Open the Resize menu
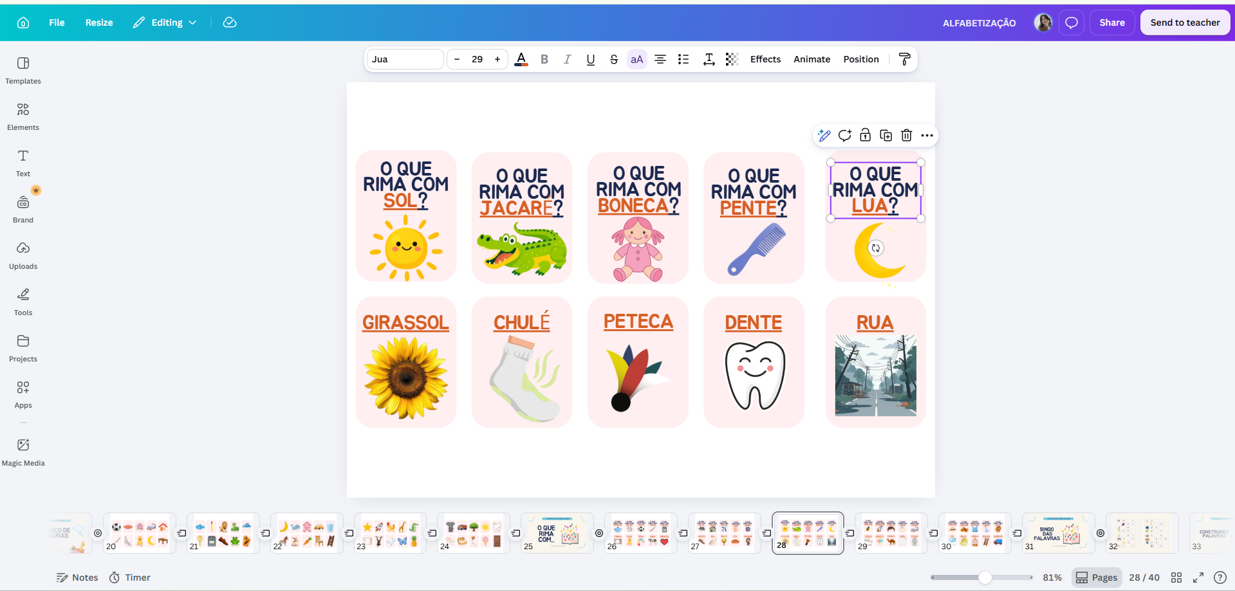This screenshot has height=591, width=1235. point(99,23)
